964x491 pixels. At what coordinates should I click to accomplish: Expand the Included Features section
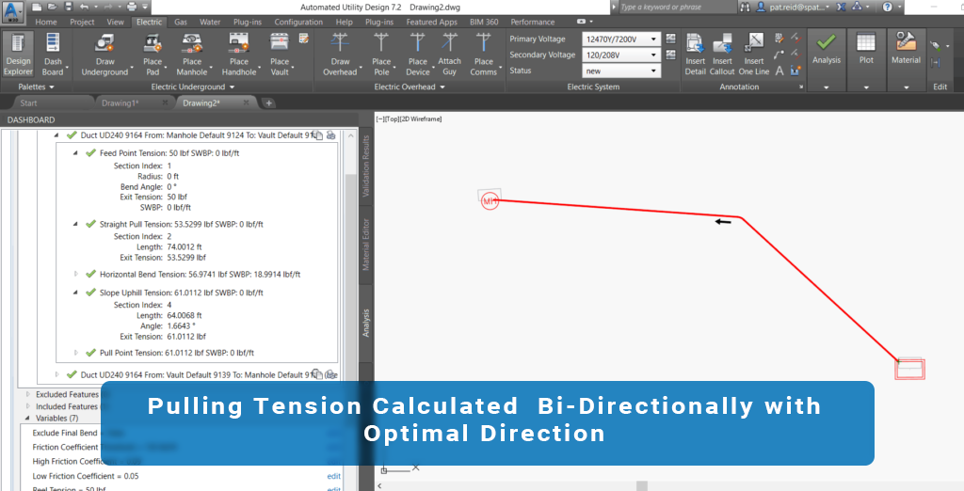(x=27, y=406)
